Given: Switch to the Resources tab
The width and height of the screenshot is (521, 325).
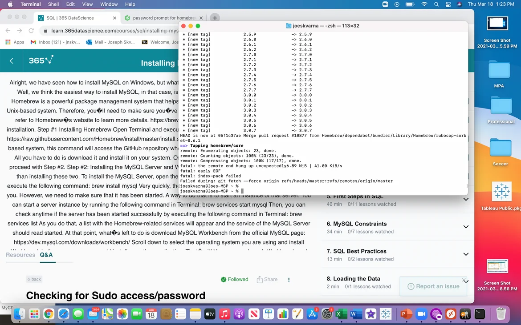Looking at the screenshot, I should [x=20, y=255].
